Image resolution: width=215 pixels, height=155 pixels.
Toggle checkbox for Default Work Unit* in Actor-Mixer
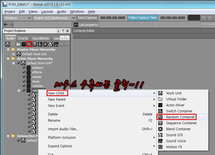(19, 63)
